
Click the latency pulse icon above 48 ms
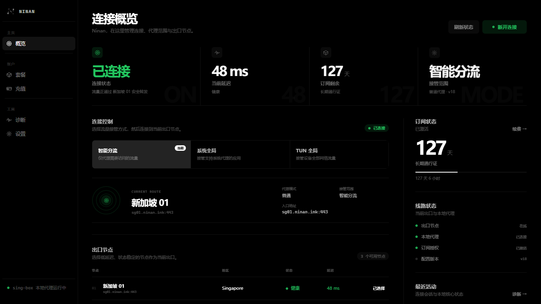point(217,53)
